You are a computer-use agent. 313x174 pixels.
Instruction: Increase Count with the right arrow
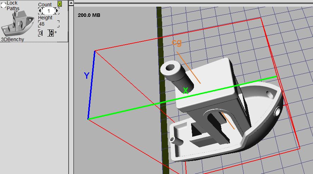[x=57, y=11]
